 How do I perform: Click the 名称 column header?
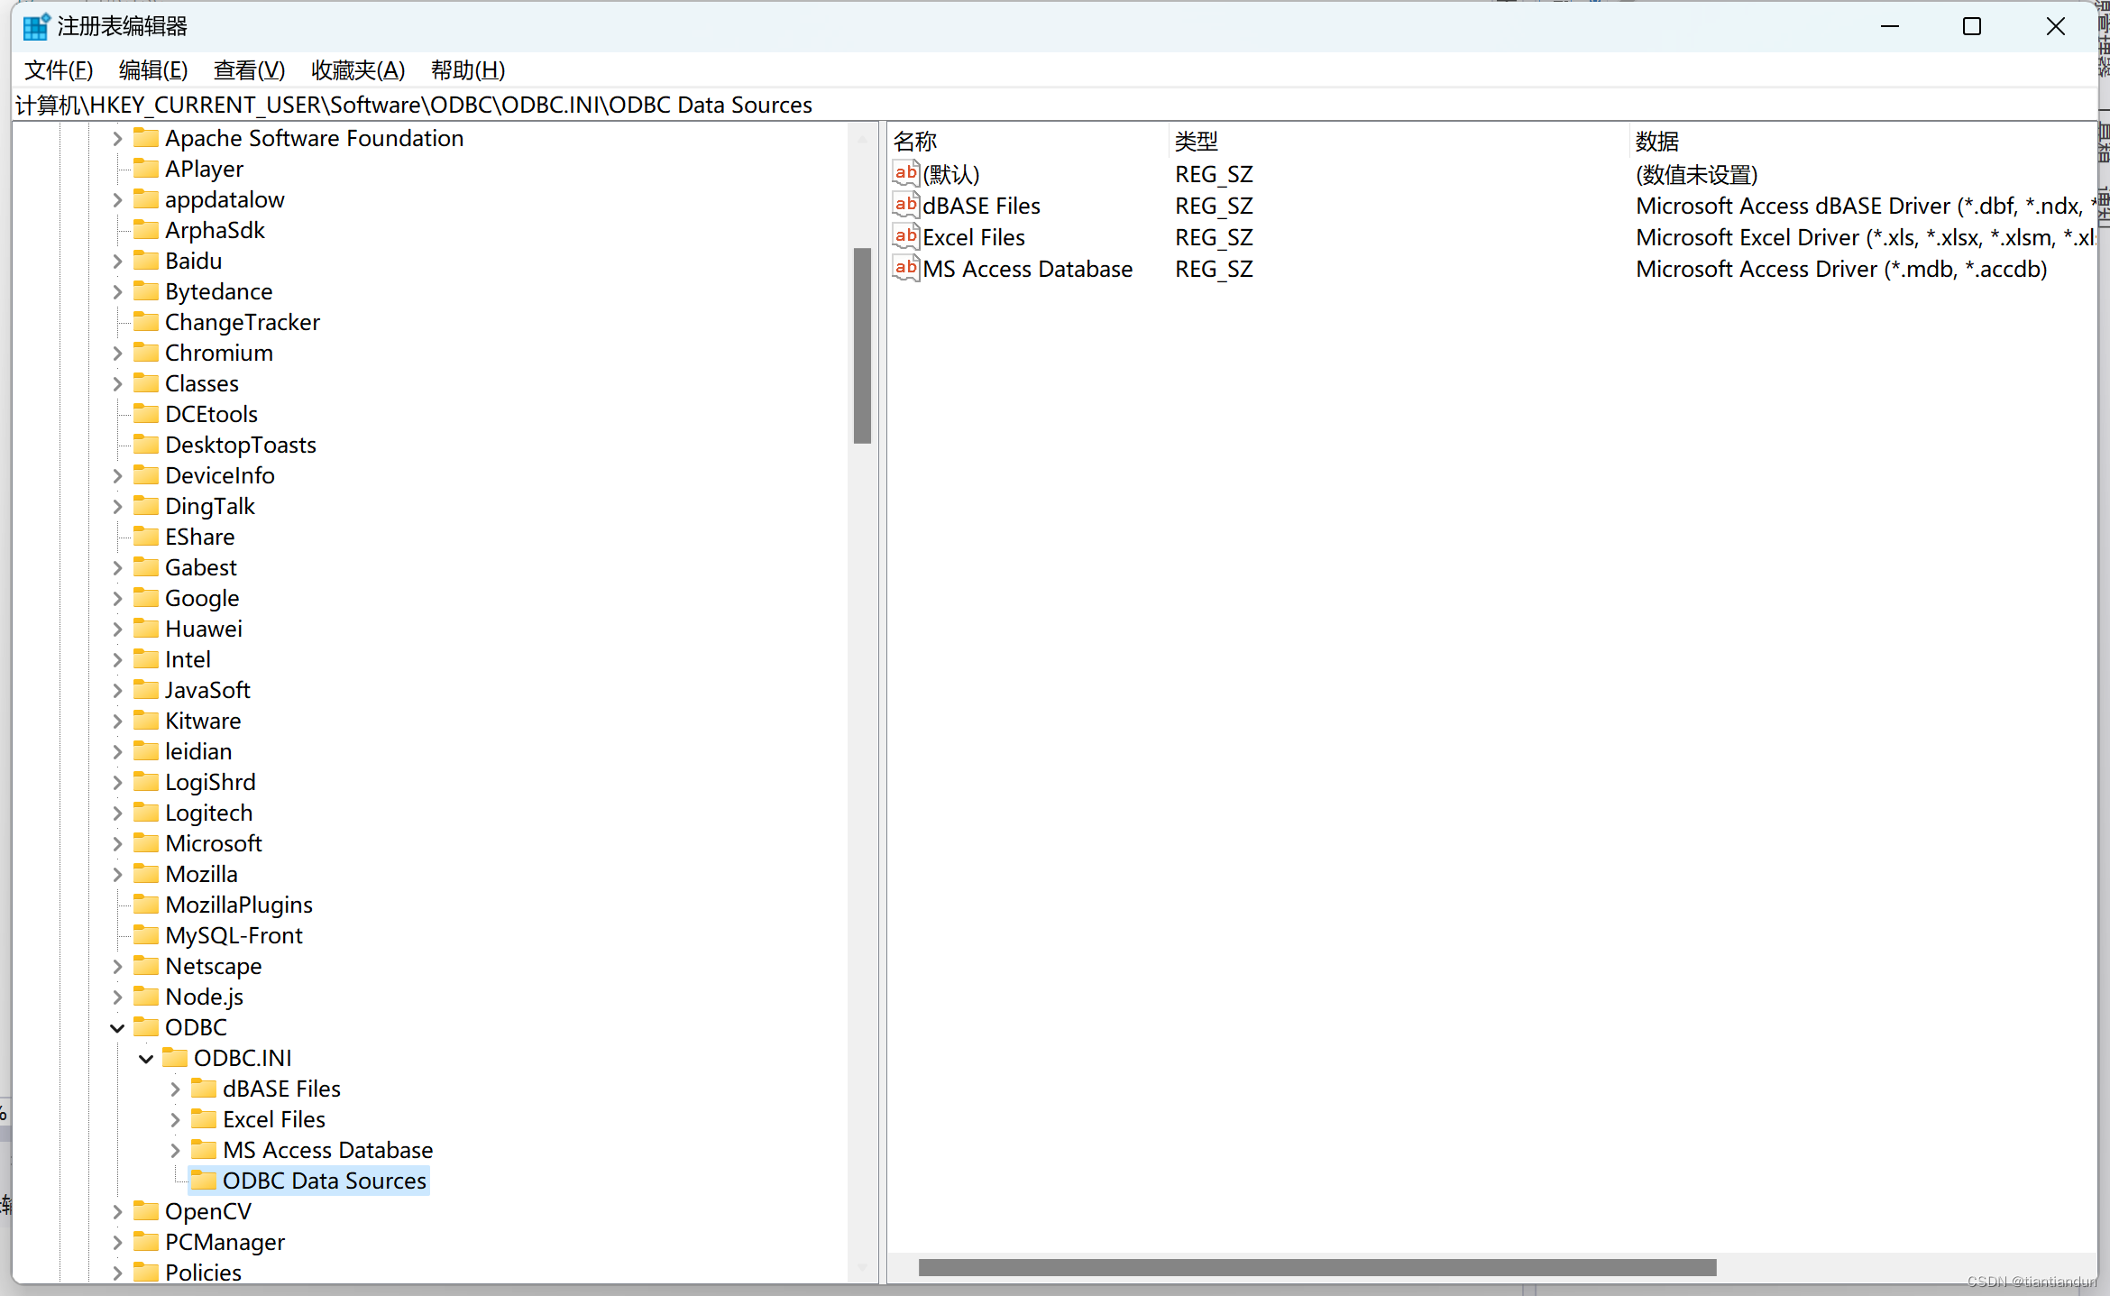tap(915, 142)
